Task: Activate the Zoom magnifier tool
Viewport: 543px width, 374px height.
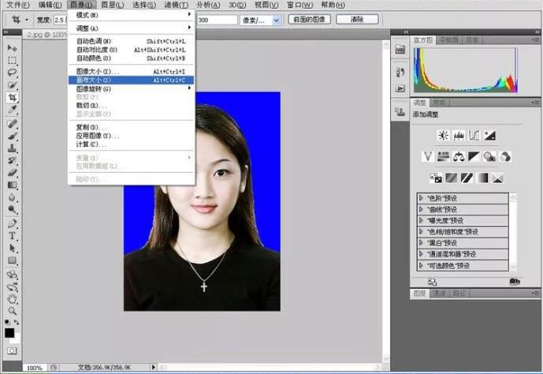Action: click(13, 311)
